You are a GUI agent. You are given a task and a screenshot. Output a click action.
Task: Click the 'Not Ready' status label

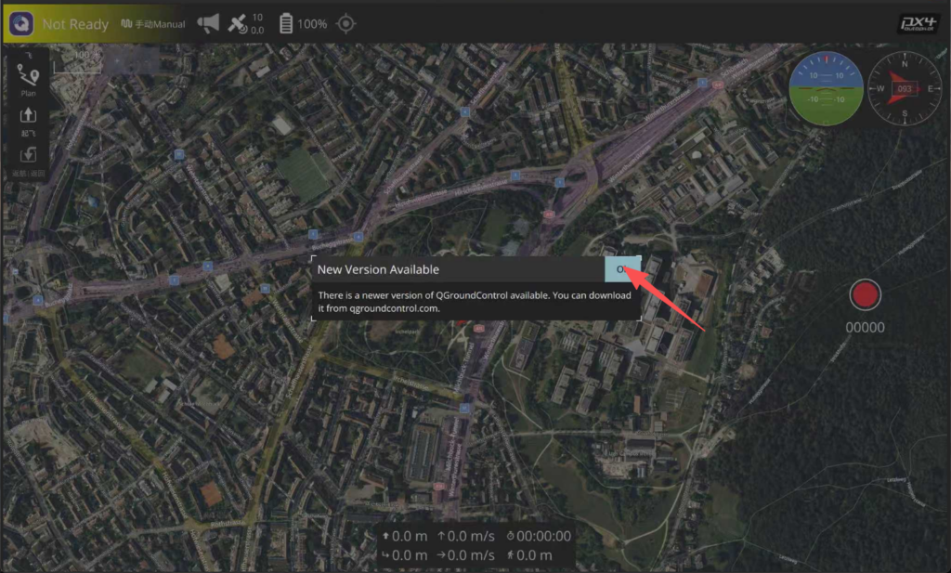pyautogui.click(x=75, y=24)
